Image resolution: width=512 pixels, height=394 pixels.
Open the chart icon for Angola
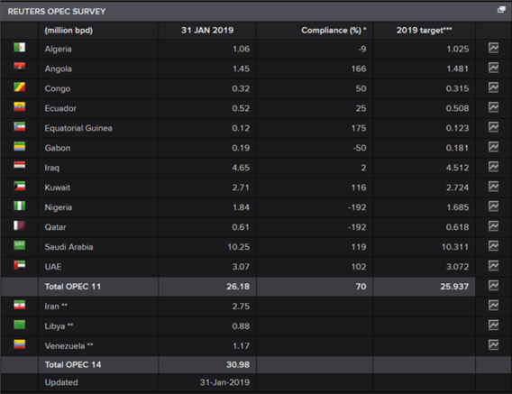pyautogui.click(x=493, y=68)
